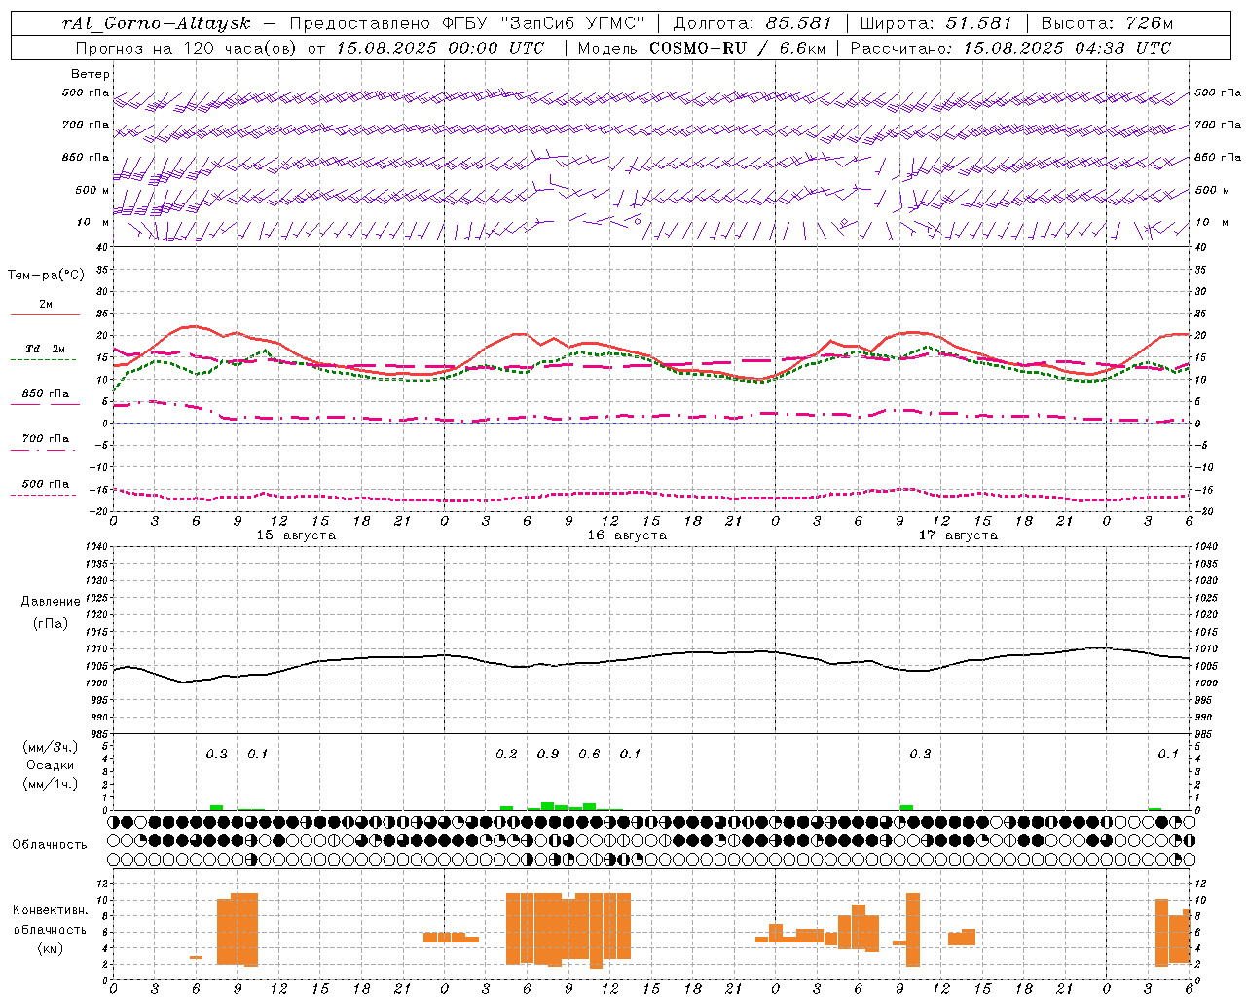Screen dimensions: 1246x997
Task: Click the 'Осадки' precipitation label
Action: (x=50, y=765)
